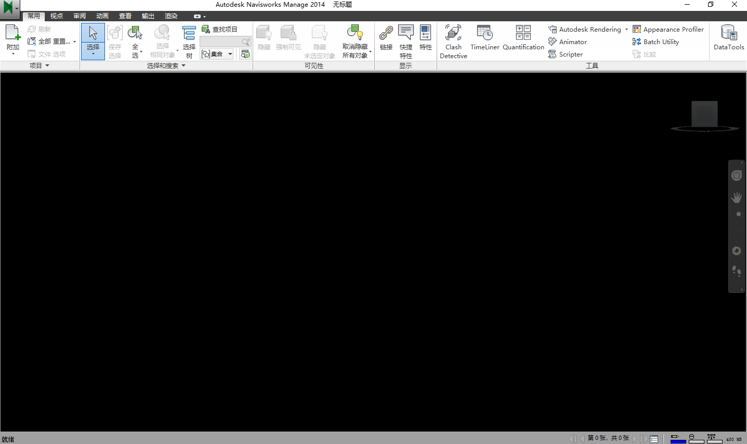Toggle Quick Properties (快捷特性) display

pos(405,42)
